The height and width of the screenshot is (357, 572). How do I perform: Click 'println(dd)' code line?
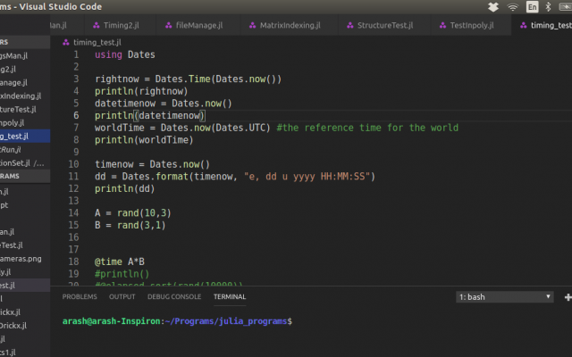pos(125,188)
